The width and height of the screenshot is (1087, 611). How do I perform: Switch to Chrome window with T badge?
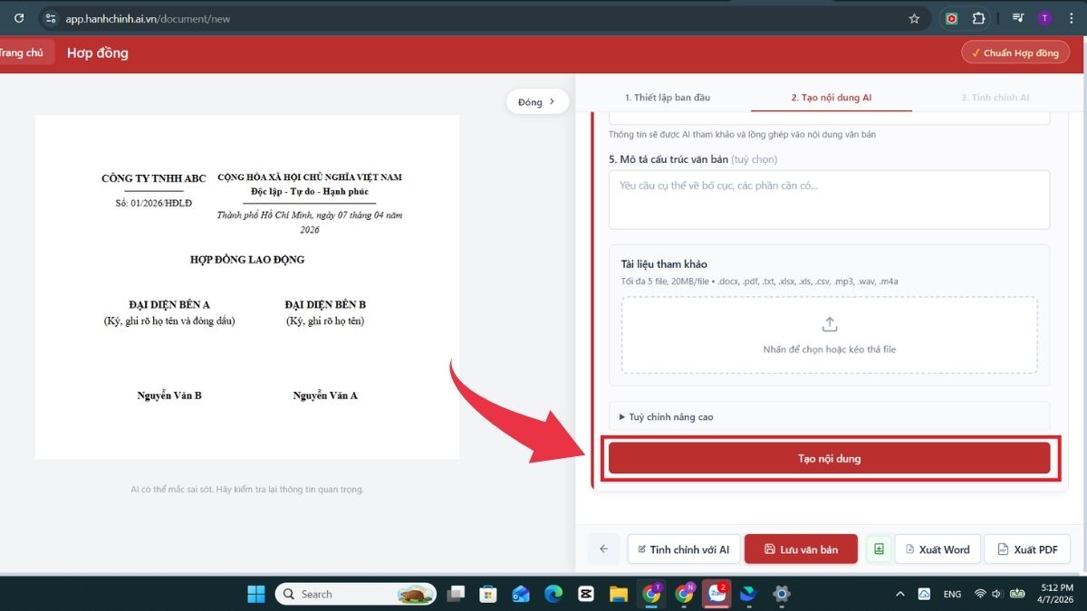pos(651,594)
